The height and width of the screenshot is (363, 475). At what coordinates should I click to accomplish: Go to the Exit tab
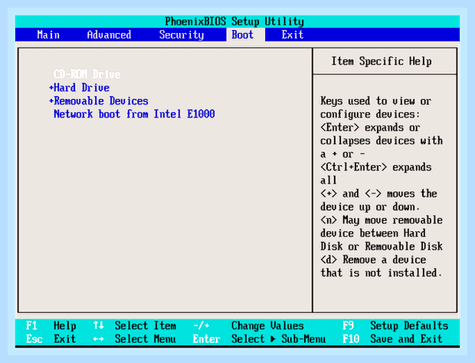[x=293, y=35]
